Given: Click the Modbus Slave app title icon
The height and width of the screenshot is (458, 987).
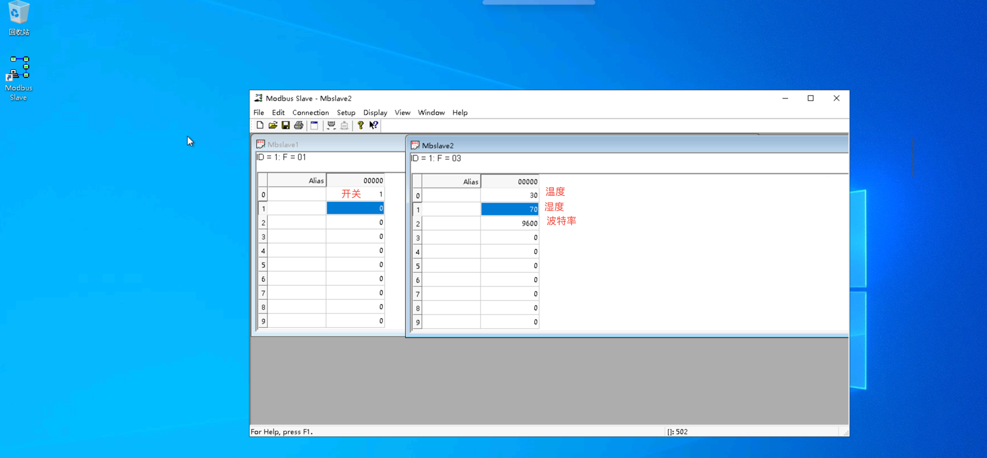Looking at the screenshot, I should click(258, 98).
